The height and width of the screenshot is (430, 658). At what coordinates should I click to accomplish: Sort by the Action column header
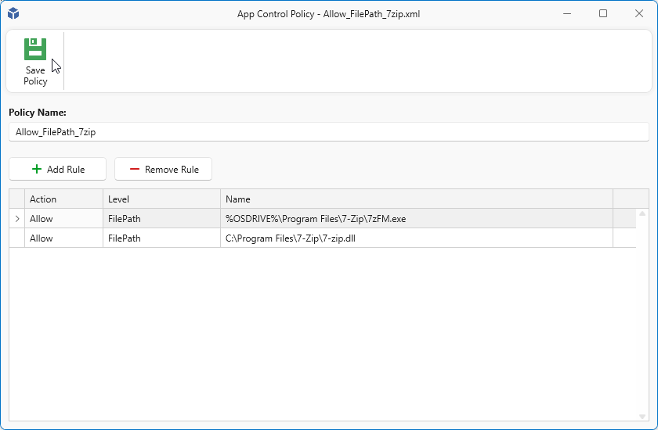63,199
